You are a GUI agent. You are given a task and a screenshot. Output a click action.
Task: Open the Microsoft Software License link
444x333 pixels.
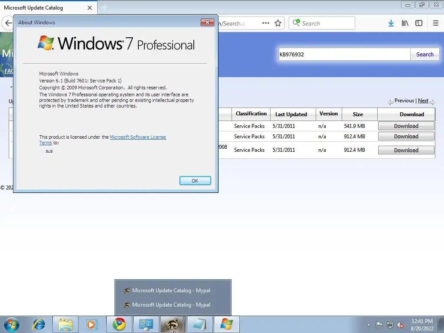pos(137,137)
